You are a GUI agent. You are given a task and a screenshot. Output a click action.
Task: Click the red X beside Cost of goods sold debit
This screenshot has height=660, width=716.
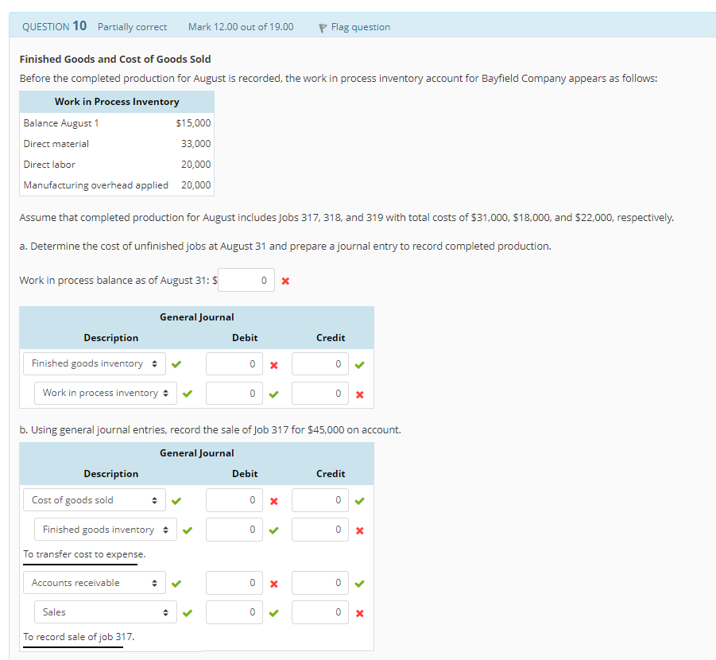coord(273,499)
